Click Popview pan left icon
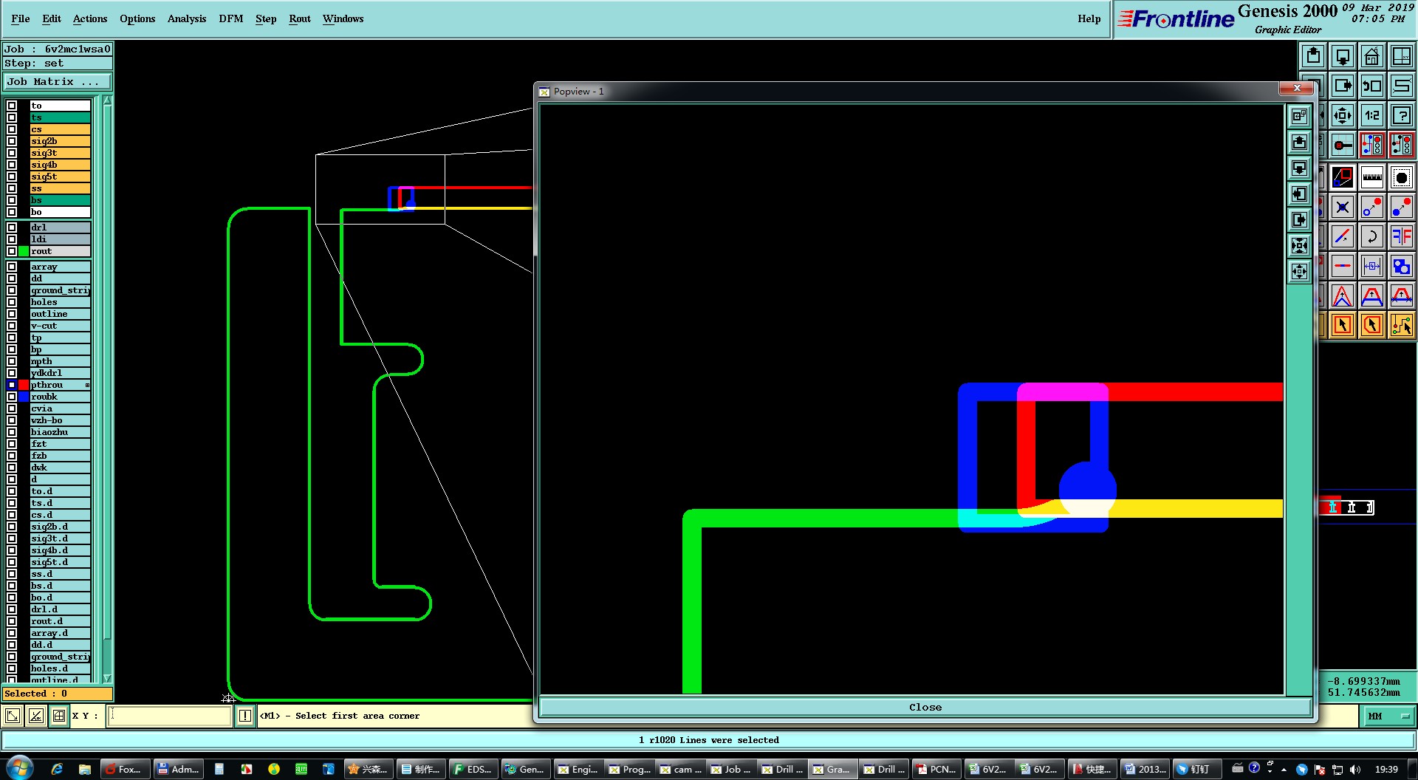This screenshot has width=1418, height=780. (1300, 194)
